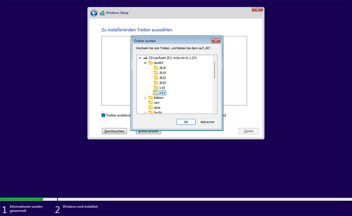The height and width of the screenshot is (216, 352).
Task: Select the Balloon folder name
Action: tap(159, 98)
